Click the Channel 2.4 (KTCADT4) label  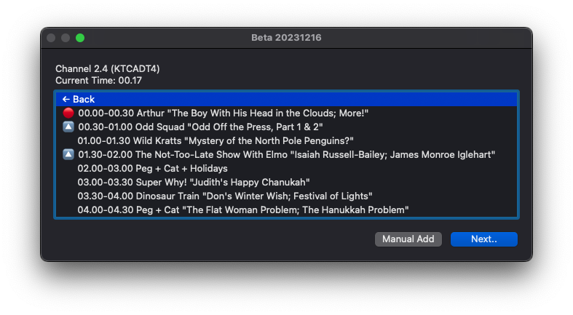coord(108,69)
